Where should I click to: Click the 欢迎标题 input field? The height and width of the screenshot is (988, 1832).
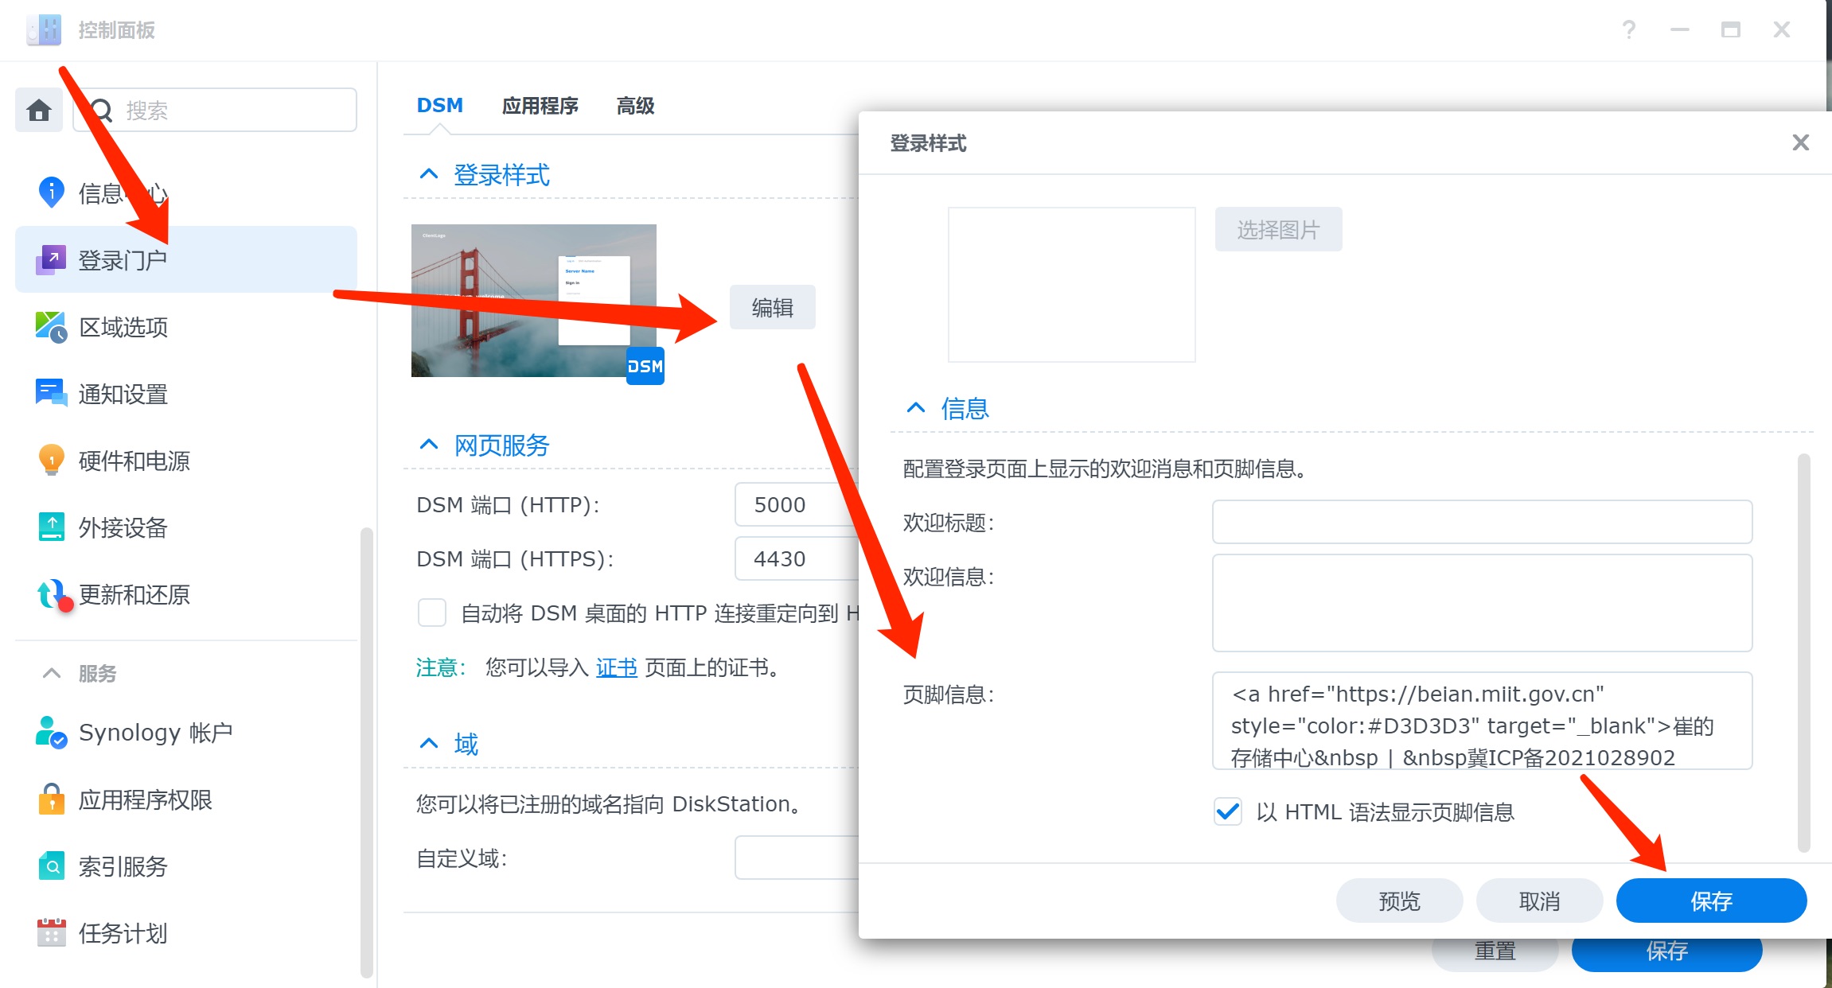pos(1481,522)
